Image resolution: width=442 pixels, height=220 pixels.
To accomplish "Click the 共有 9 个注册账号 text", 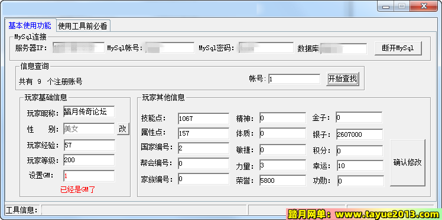I will [x=51, y=82].
